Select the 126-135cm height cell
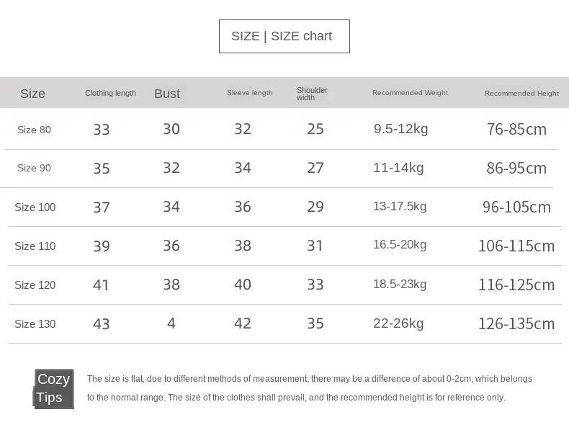 click(516, 324)
